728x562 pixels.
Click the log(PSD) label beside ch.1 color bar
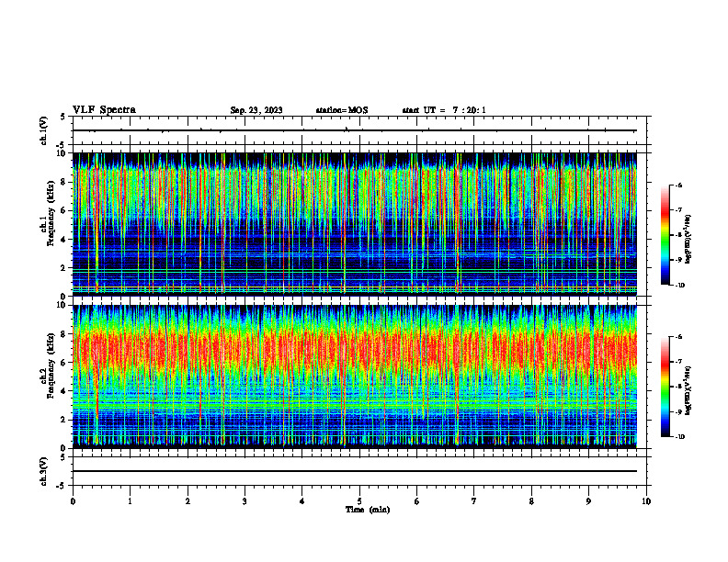point(688,240)
